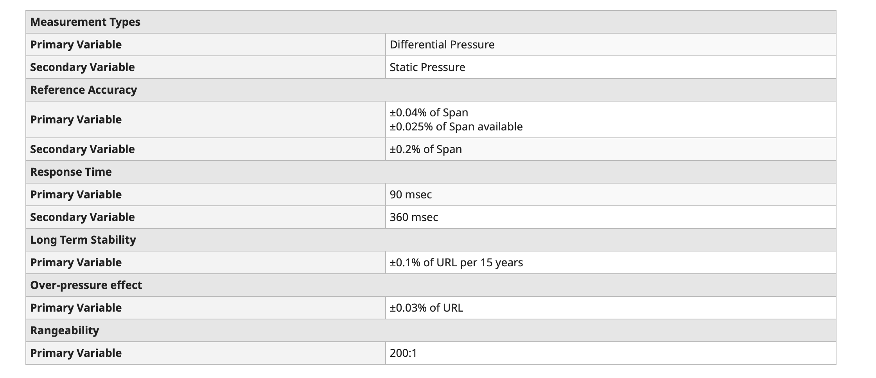The image size is (876, 378).
Task: Click the ±0.03% of URL value
Action: coord(426,308)
